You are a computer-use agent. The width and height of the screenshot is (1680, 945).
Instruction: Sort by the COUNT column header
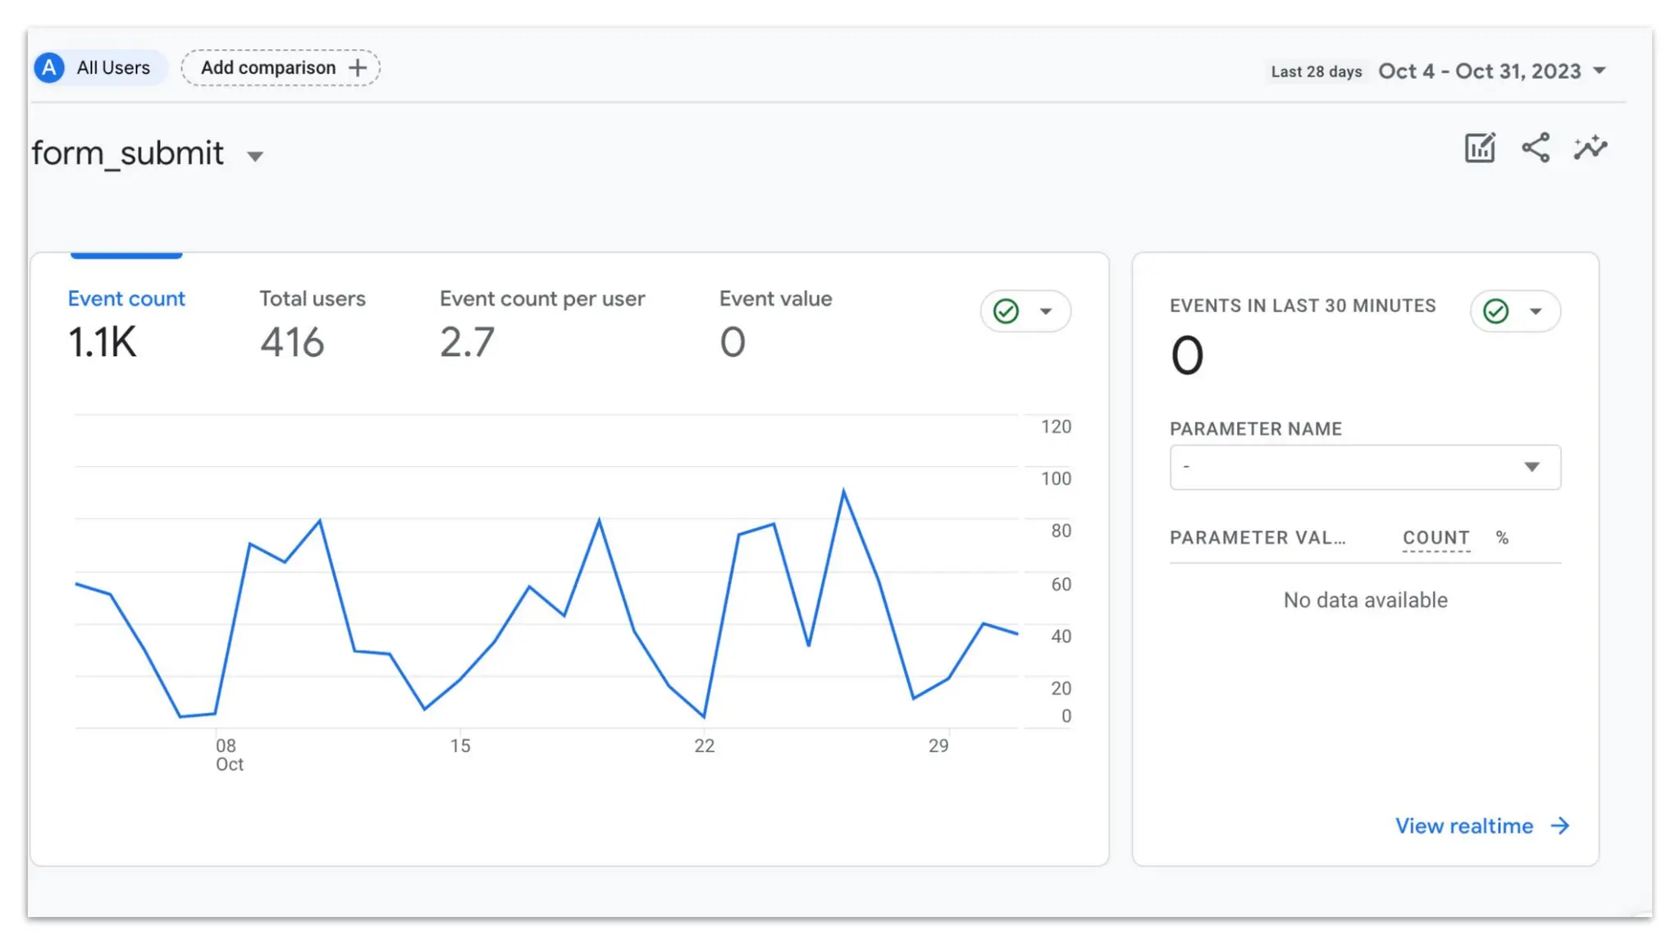1435,538
